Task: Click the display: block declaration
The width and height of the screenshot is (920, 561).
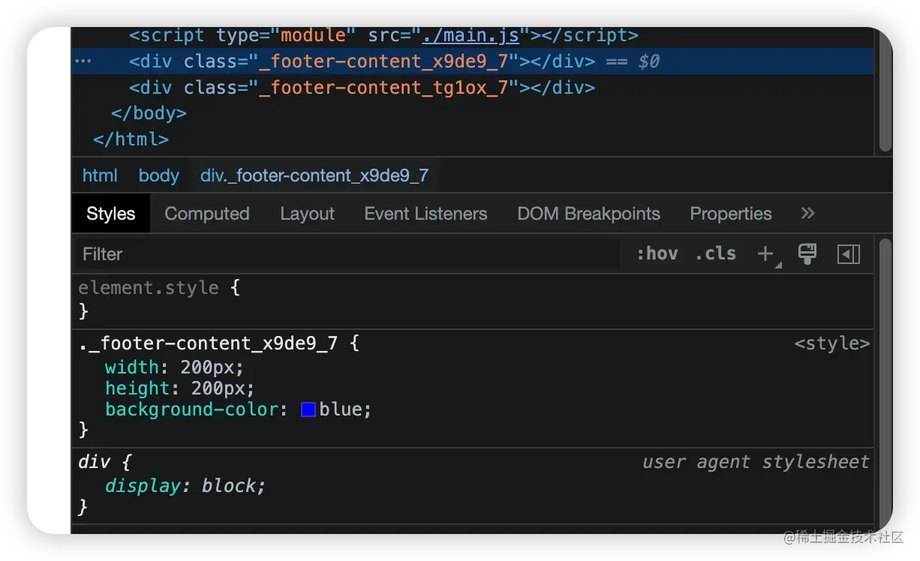Action: click(185, 486)
